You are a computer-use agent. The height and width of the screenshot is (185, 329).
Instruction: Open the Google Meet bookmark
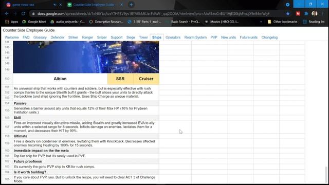[x=34, y=22]
